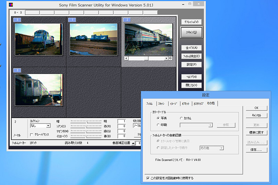Click the 暗-明 brightness slider
278x185 pixels.
coord(86,121)
